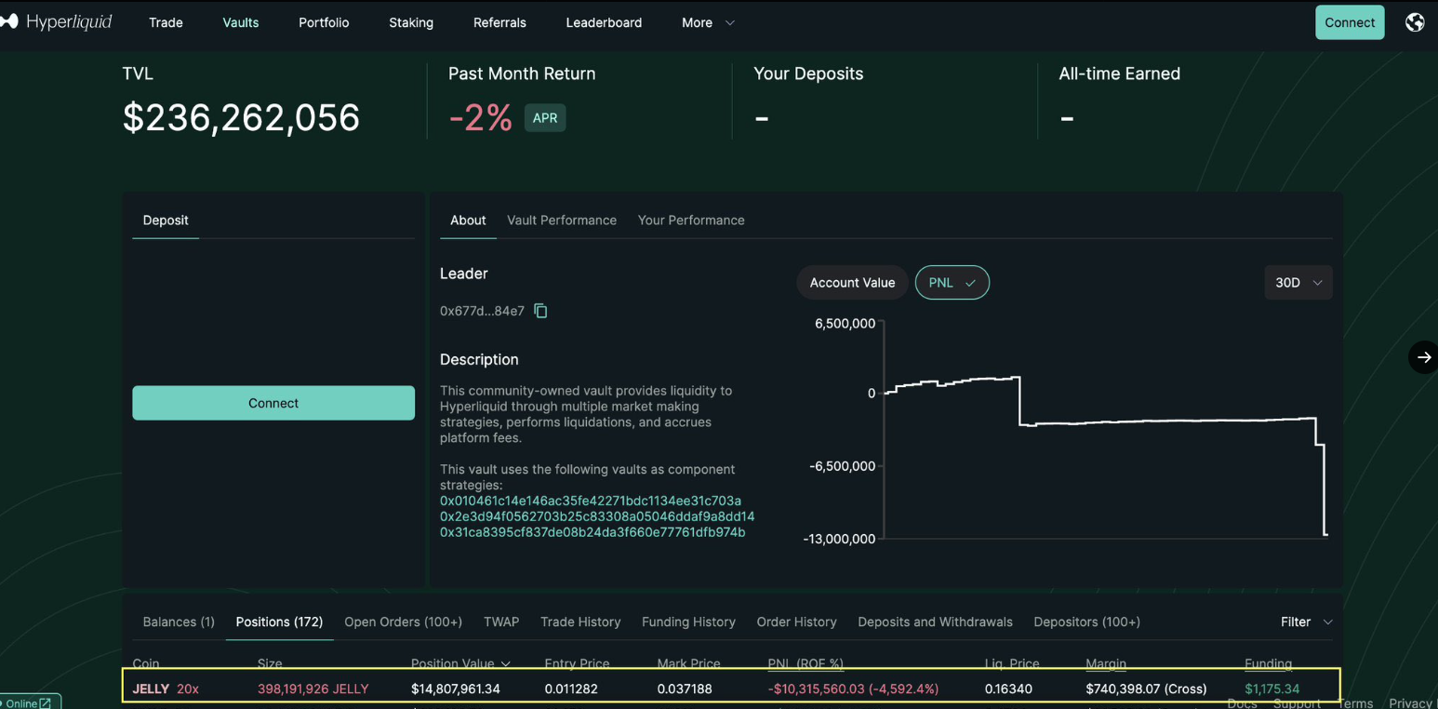Select the Deposit tab
The image size is (1438, 709).
[x=166, y=221]
